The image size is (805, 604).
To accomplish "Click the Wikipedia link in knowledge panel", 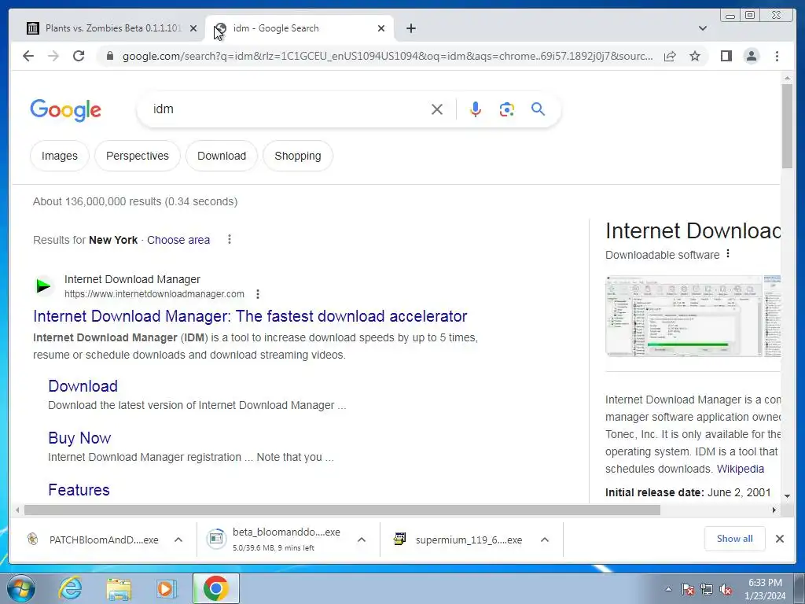I will pos(741,469).
